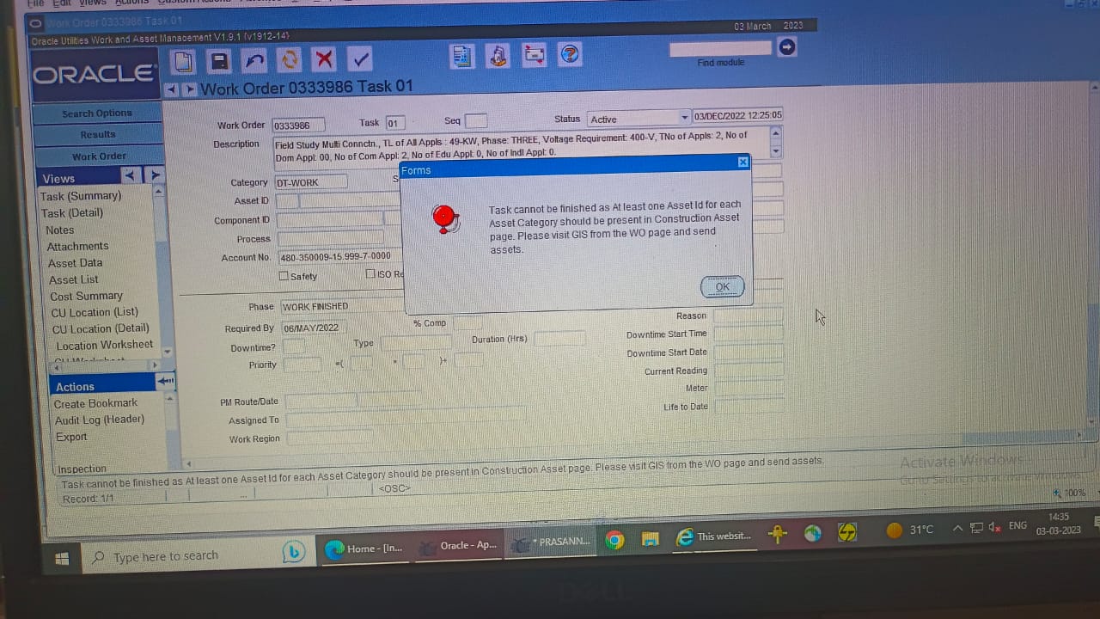Viewport: 1100px width, 619px height.
Task: Click OK in the Forms dialog
Action: point(722,287)
